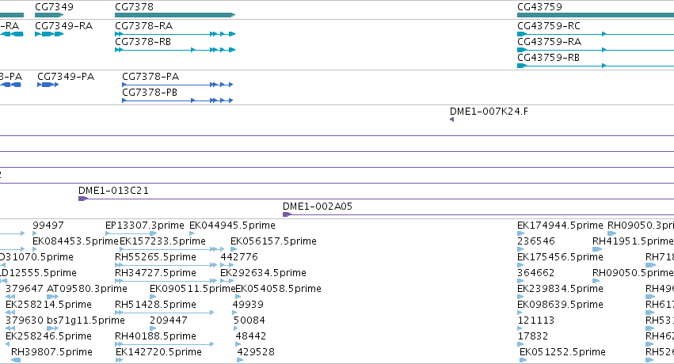
Task: Select the CG43759-RB transcript label
Action: pyautogui.click(x=549, y=58)
